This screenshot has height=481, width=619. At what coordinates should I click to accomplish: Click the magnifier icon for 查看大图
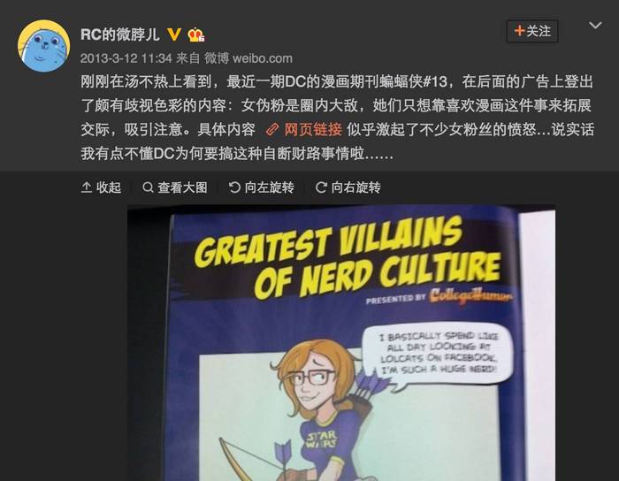[x=148, y=187]
